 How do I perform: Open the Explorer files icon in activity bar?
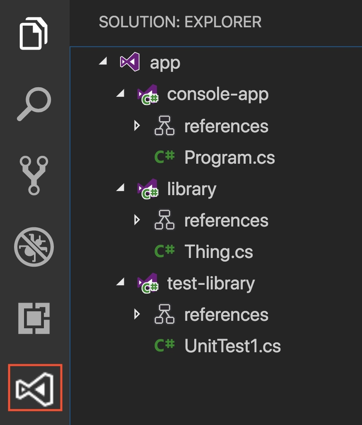(x=33, y=33)
